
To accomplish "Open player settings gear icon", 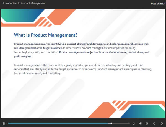I will pos(147,123).
